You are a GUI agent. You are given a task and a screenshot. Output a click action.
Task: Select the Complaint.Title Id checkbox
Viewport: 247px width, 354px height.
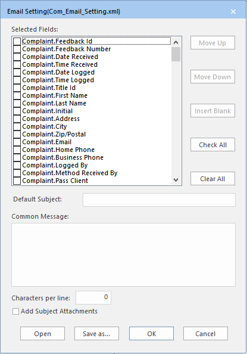point(17,88)
